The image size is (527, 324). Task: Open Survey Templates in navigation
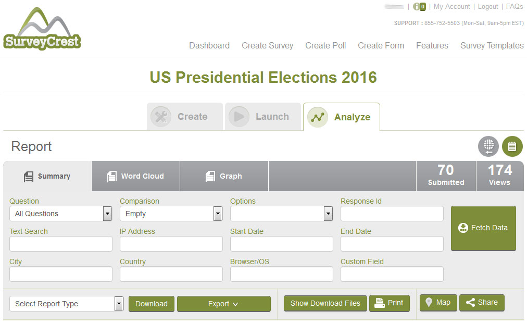pyautogui.click(x=492, y=46)
